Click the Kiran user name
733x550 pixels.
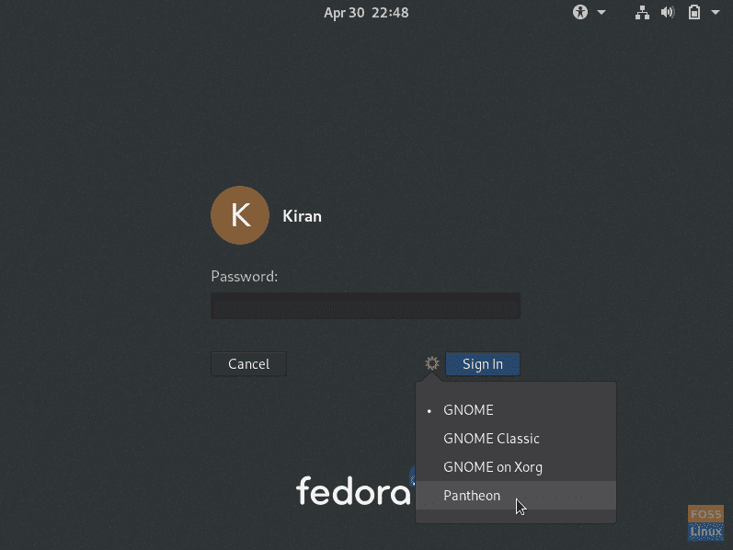(302, 216)
